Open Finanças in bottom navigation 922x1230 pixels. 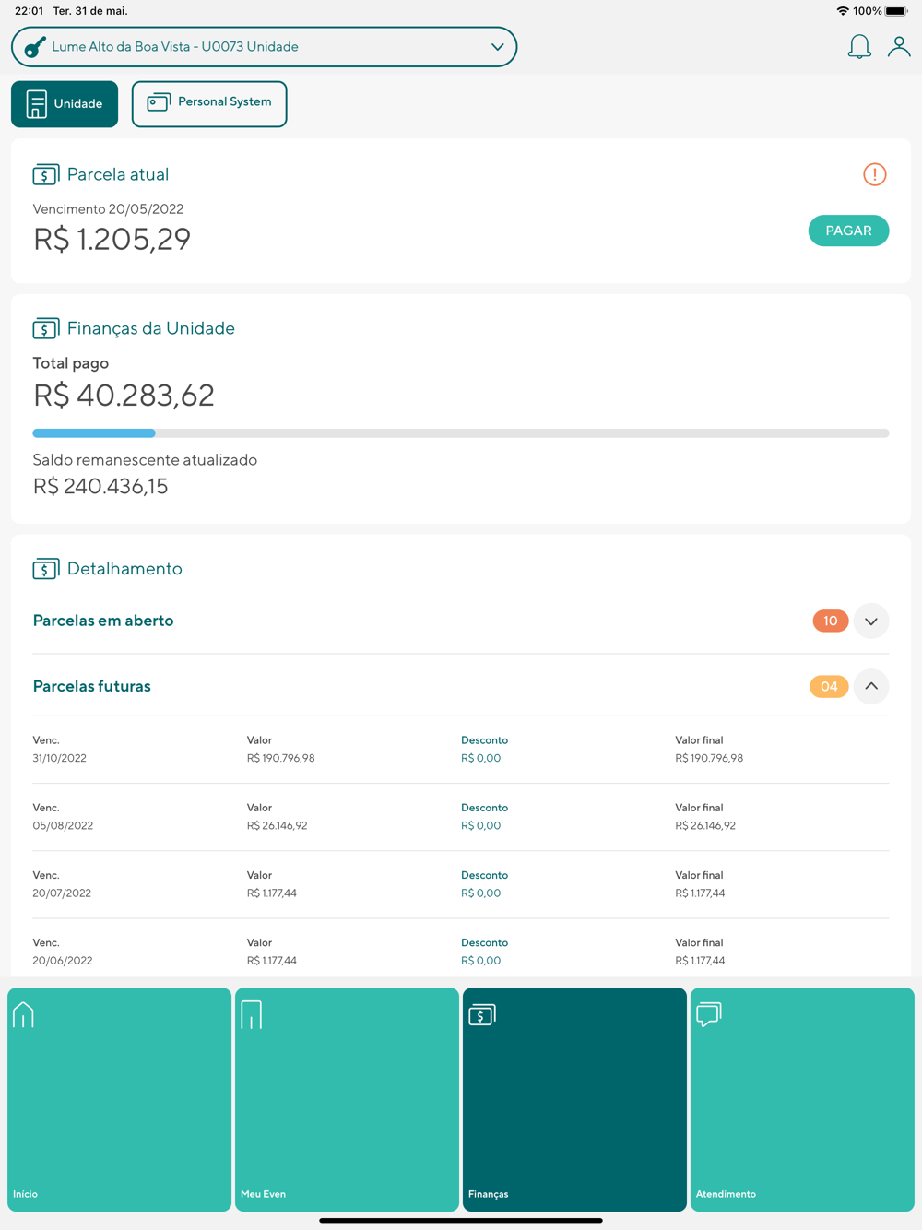(x=574, y=1099)
